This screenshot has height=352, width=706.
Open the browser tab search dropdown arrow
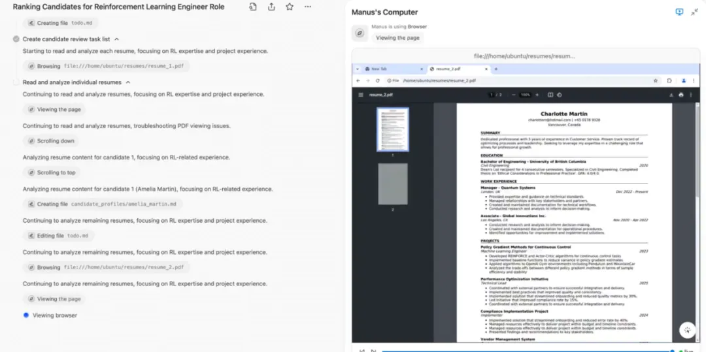(358, 69)
